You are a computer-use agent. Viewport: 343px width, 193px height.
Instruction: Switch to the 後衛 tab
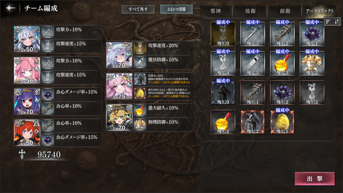click(250, 11)
